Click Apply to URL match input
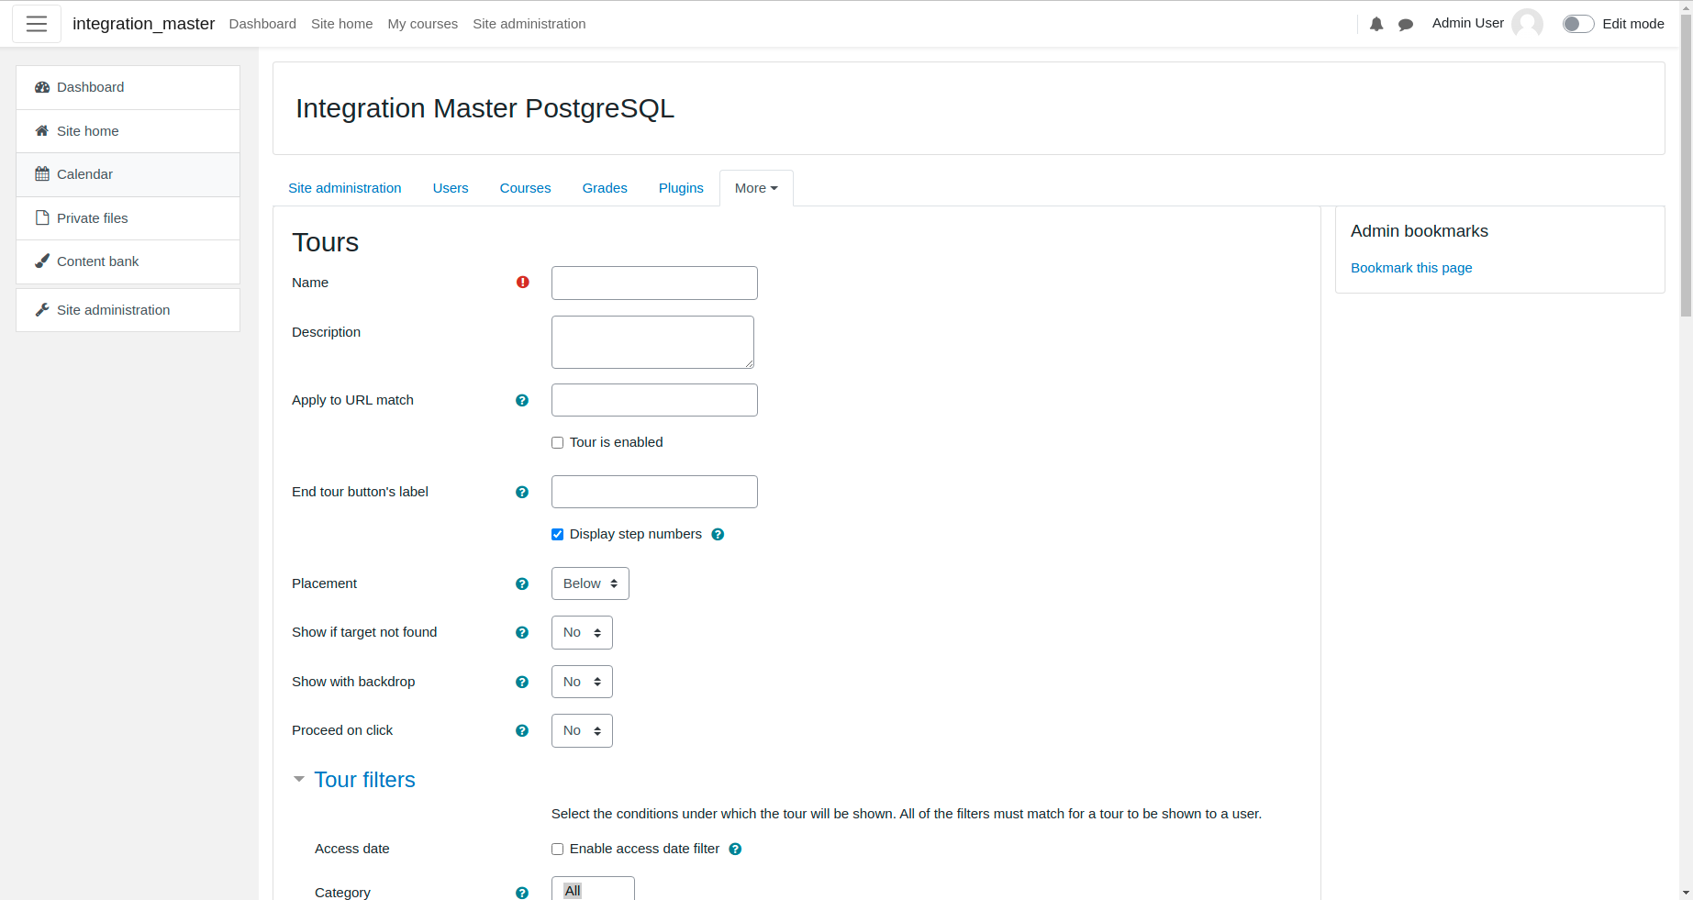Image resolution: width=1693 pixels, height=900 pixels. click(x=654, y=400)
